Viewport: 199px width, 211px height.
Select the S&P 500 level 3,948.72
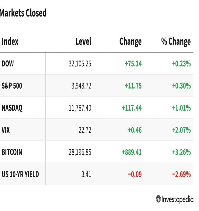81,86
